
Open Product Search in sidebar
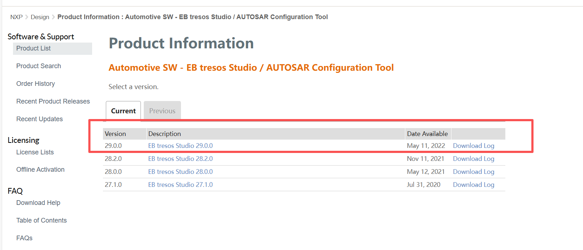[x=39, y=66]
